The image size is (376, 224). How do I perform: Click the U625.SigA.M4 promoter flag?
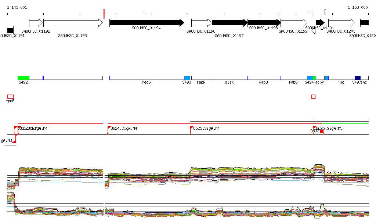(192, 128)
